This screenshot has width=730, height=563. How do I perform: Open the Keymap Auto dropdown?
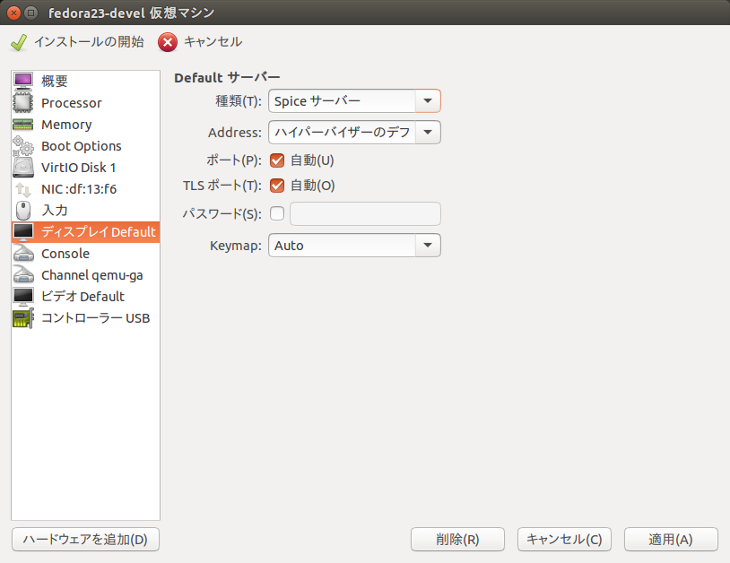(x=354, y=246)
